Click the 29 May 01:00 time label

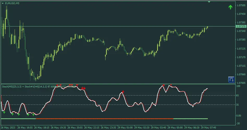point(126,128)
